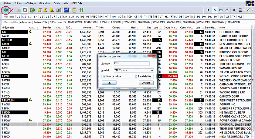Open the blue chart icon
The image size is (255, 139).
66,10
